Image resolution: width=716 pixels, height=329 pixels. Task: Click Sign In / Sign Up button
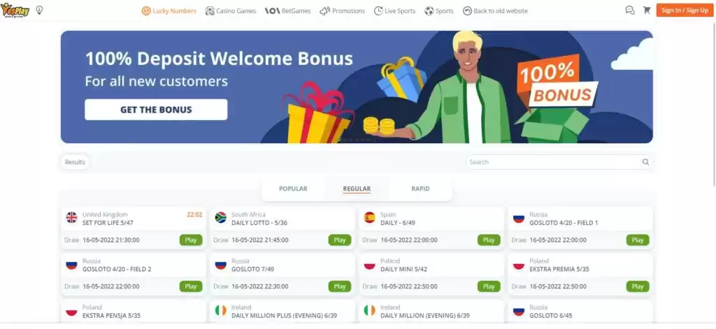click(x=685, y=10)
